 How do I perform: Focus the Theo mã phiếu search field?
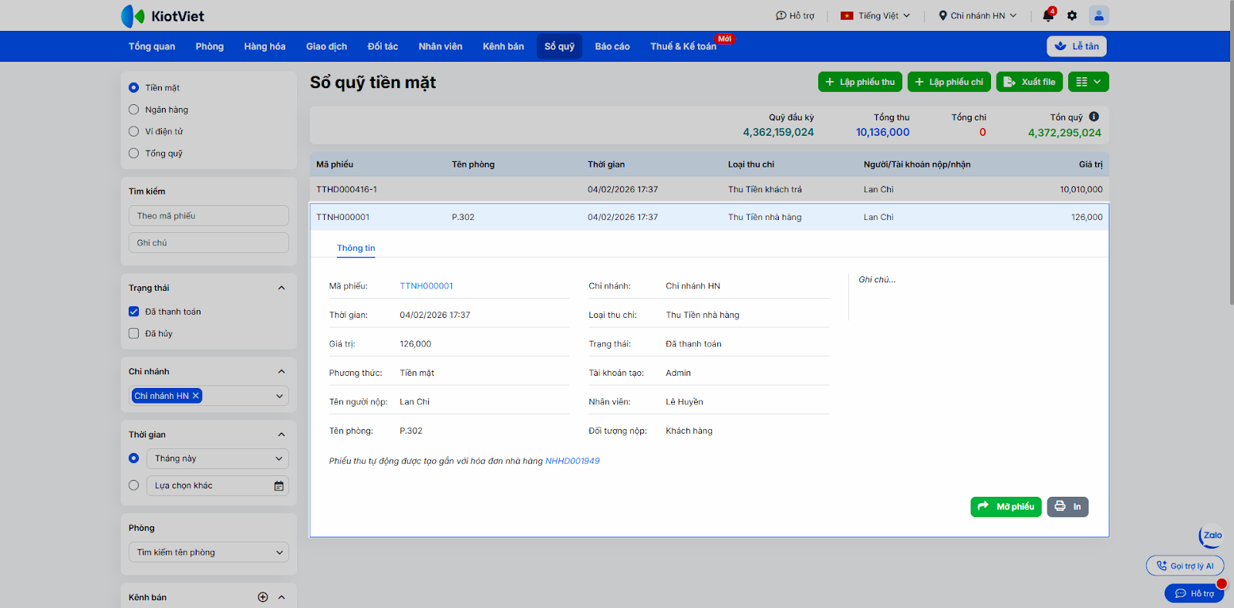coord(209,216)
